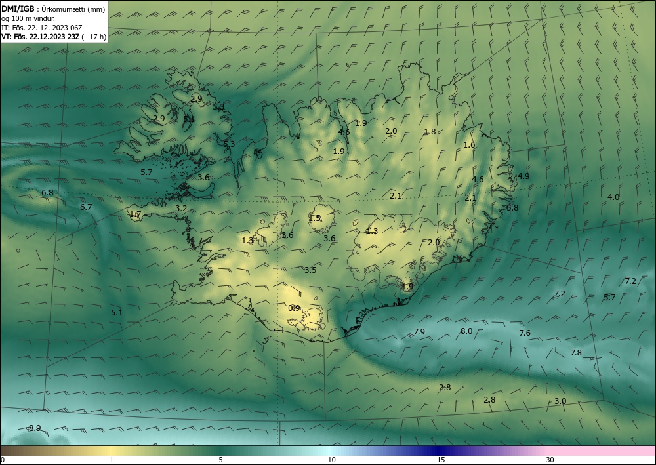Click the 1.7 value on the western peninsula

click(136, 214)
